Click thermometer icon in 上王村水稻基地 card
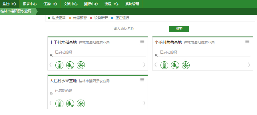The width and height of the screenshot is (257, 115). 59,65
